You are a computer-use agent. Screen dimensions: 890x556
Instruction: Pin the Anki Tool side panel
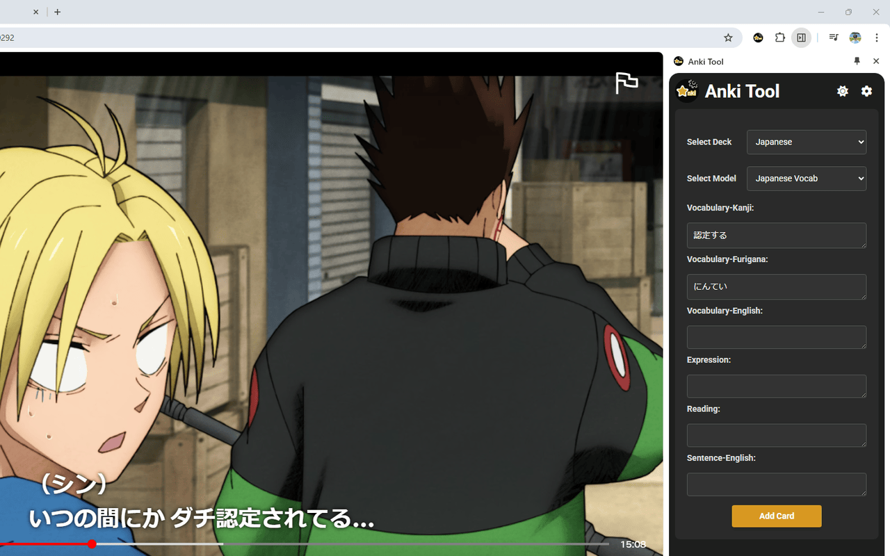point(857,61)
